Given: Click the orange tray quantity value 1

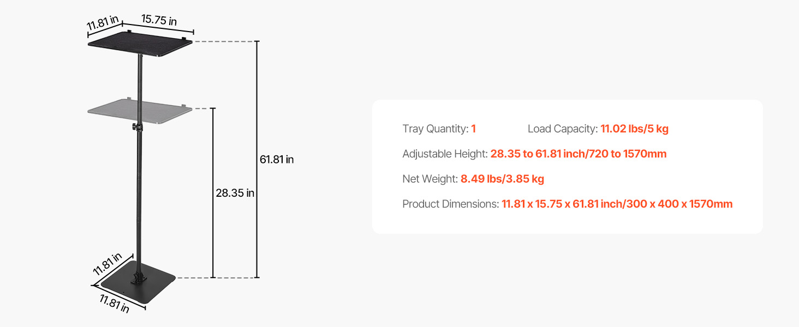Looking at the screenshot, I should tap(474, 129).
